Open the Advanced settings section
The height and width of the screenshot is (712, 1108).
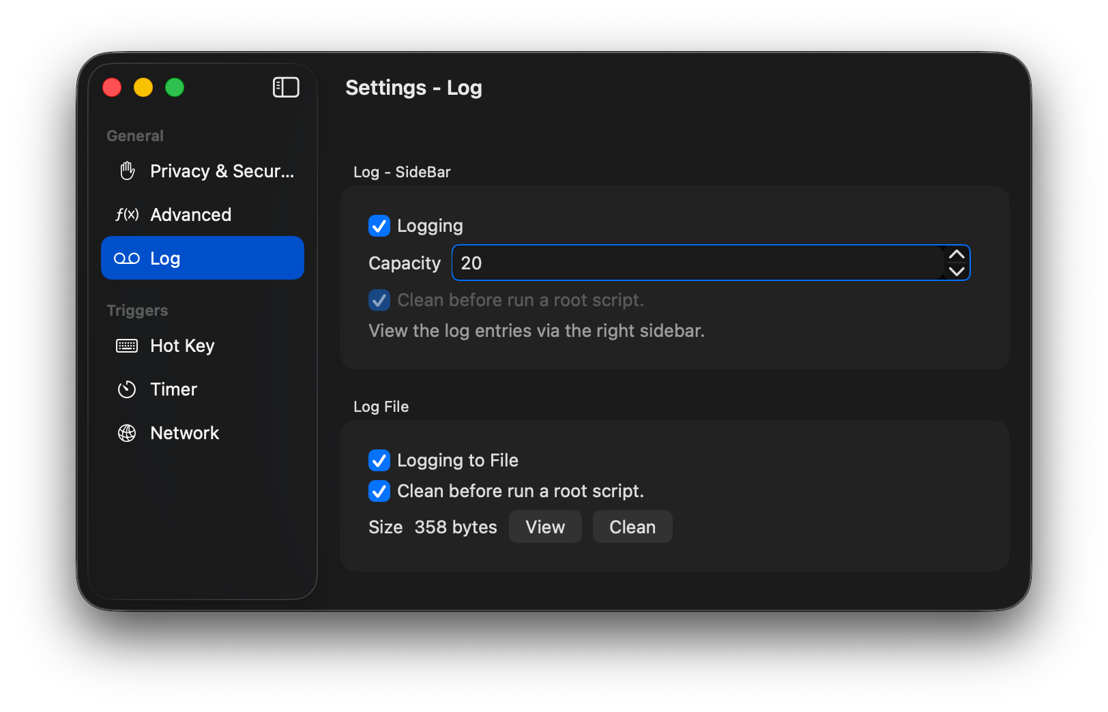click(x=190, y=215)
